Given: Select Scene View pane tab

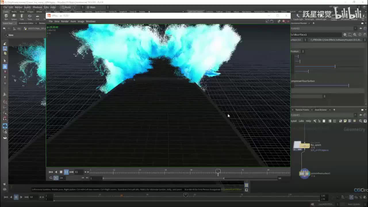Looking at the screenshot, I should click(7, 23).
